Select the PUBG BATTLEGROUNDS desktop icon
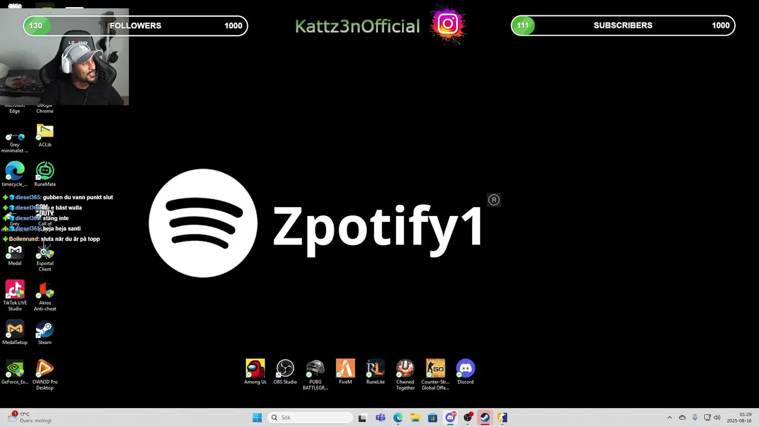The height and width of the screenshot is (427, 759). point(315,375)
